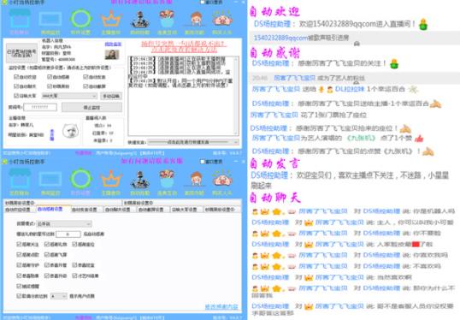Click the log panel vertical scrollbar
This screenshot has width=460, height=320.
236,96
